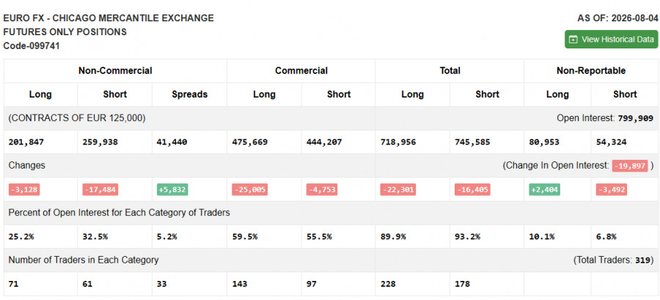
Task: Click the -16,405 change badge
Action: pyautogui.click(x=472, y=190)
